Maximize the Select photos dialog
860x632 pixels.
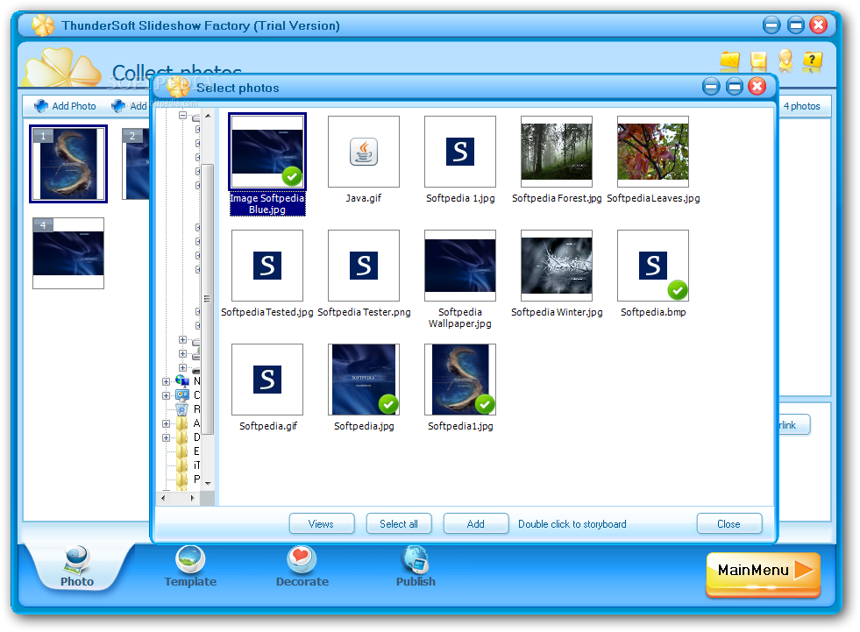pyautogui.click(x=735, y=87)
